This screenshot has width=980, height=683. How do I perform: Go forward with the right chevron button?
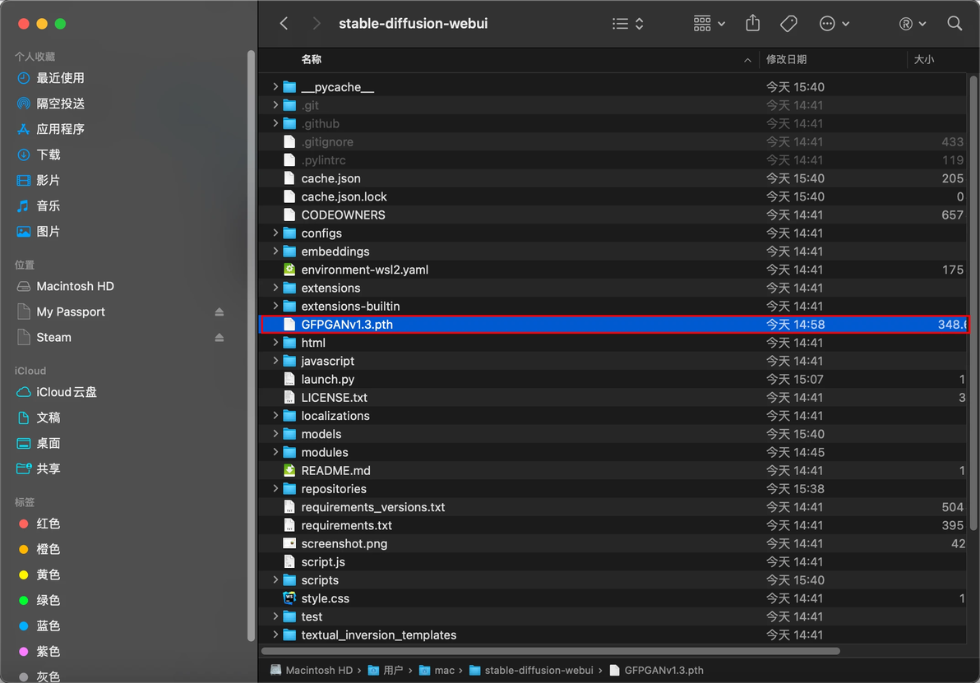click(x=317, y=24)
